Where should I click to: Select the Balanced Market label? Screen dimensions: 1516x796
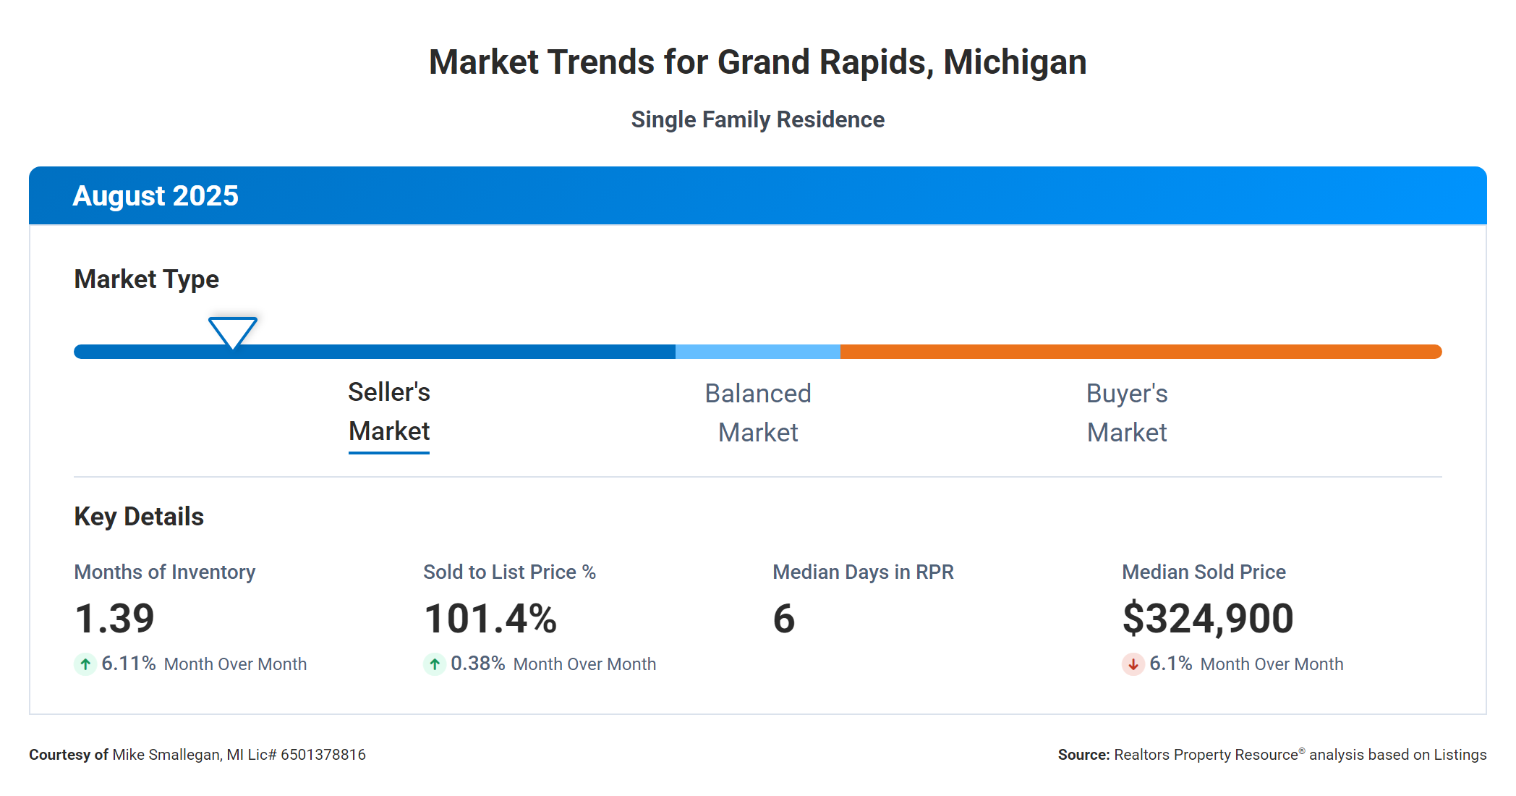coord(757,412)
